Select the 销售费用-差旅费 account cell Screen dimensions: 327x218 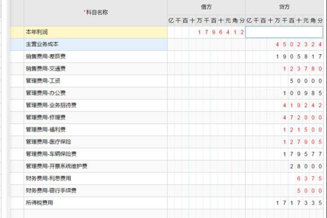(x=96, y=56)
